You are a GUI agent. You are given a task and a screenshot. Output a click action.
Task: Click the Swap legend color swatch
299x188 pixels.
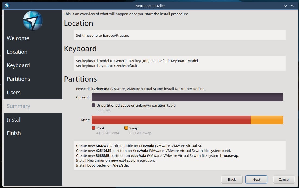pyautogui.click(x=126, y=128)
